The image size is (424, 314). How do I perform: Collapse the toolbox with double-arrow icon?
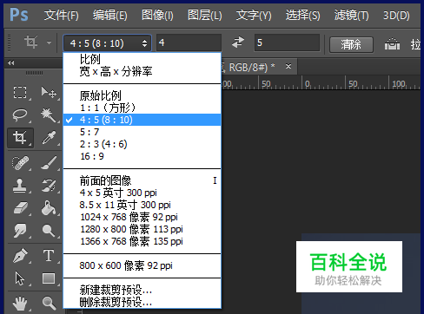(11, 62)
